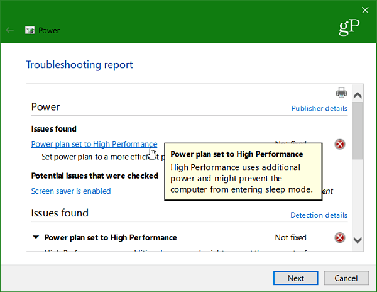Print the troubleshooting report via printer icon

click(x=341, y=93)
